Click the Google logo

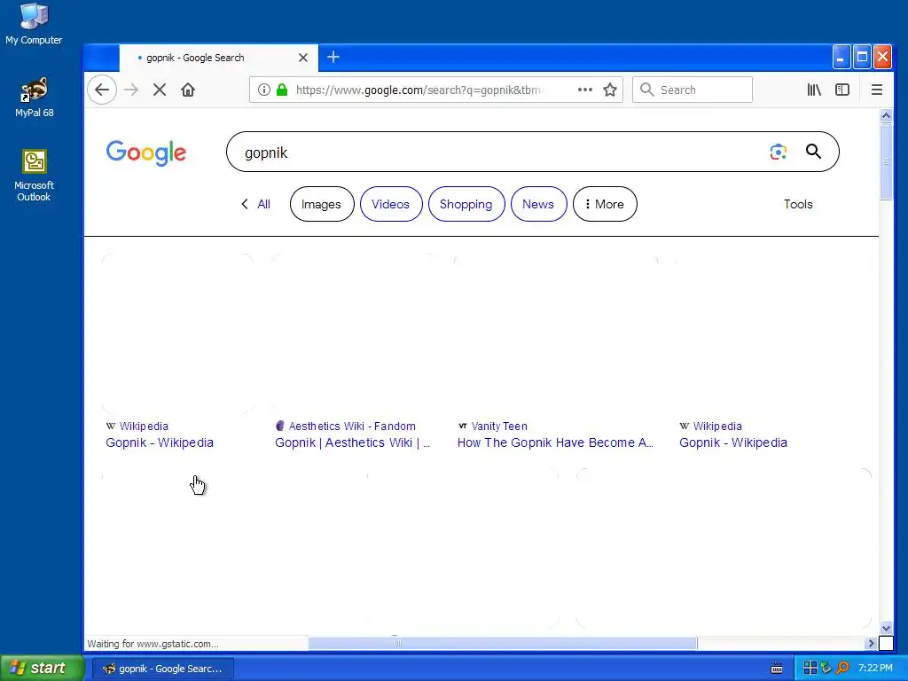(x=146, y=153)
